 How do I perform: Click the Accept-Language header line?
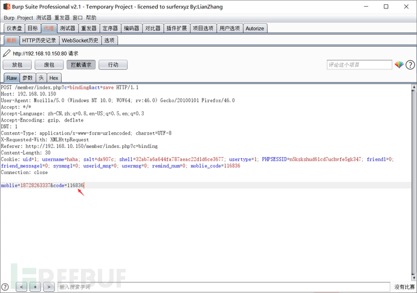click(x=73, y=114)
